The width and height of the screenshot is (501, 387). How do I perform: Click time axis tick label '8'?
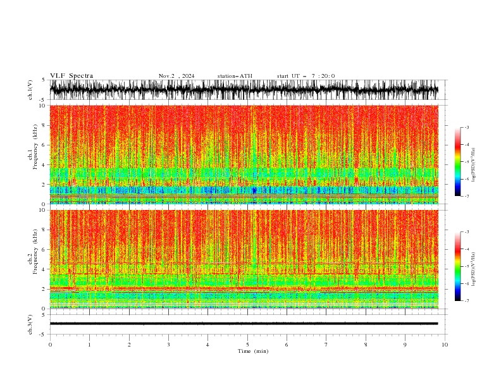pos(366,345)
